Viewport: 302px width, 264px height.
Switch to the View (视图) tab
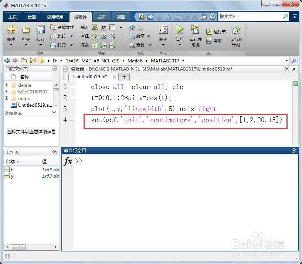click(x=121, y=17)
